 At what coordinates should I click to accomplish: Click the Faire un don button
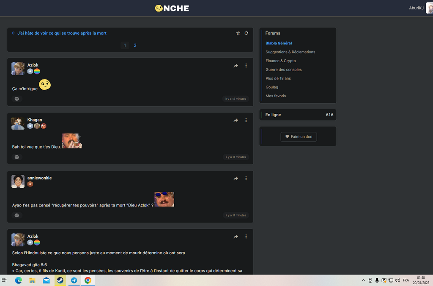(x=299, y=137)
